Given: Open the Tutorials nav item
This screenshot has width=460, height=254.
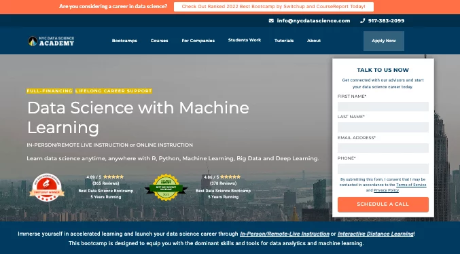Looking at the screenshot, I should click(x=284, y=41).
